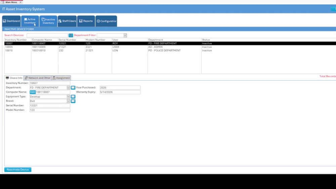Click the Computer Name column header
This screenshot has width=336, height=189.
point(42,40)
